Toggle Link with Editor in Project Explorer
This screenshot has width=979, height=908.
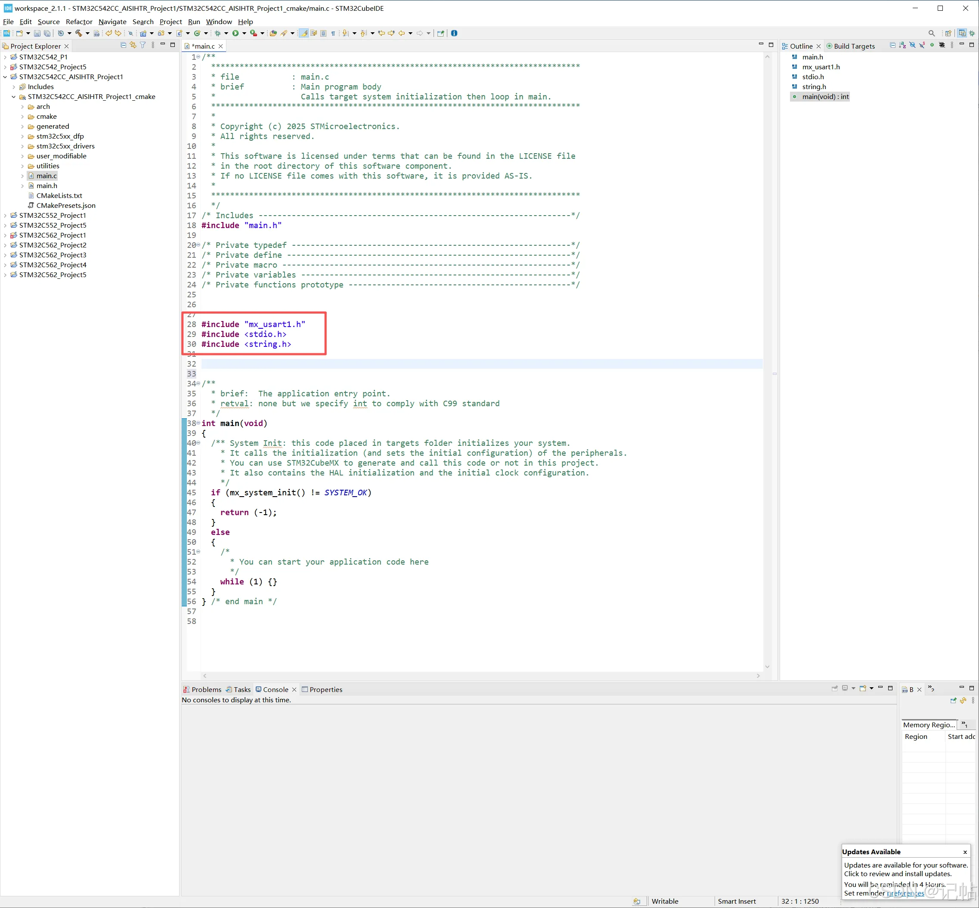coord(133,45)
